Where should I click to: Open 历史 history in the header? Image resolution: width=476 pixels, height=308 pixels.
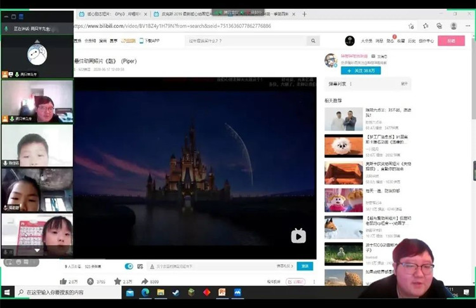[x=412, y=41]
